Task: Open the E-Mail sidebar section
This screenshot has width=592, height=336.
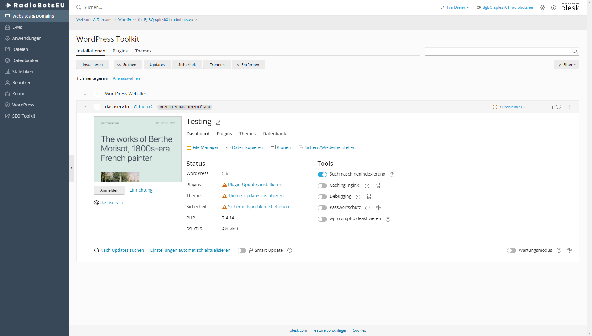Action: 35,27
